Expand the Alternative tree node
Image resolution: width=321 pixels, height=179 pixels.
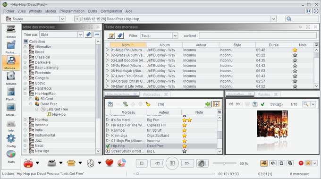click(25, 47)
